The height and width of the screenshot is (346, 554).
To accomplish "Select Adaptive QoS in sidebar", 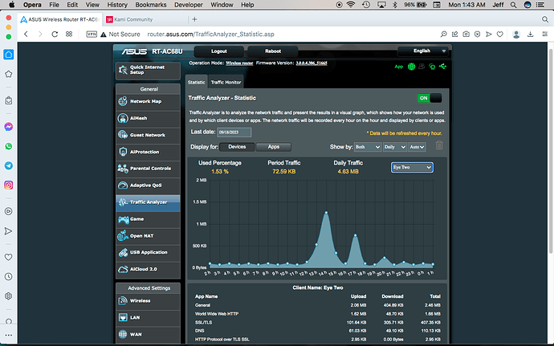I will click(148, 185).
